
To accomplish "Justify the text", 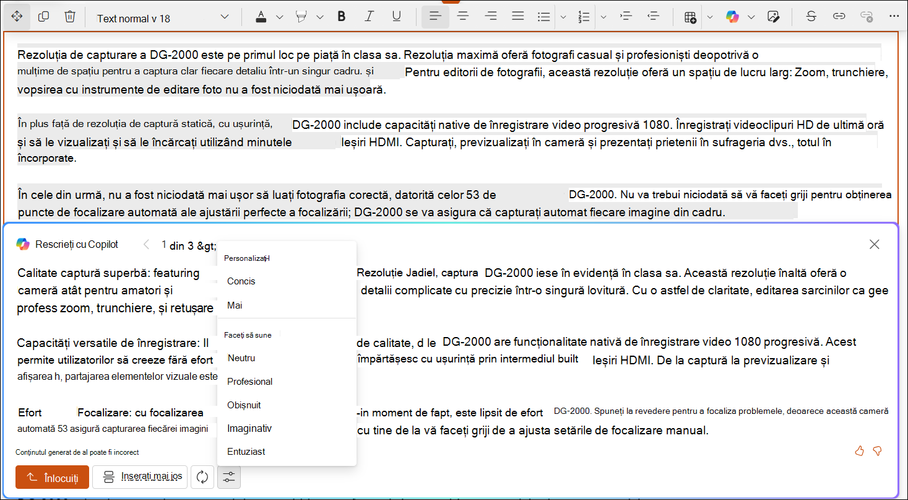I will point(519,17).
